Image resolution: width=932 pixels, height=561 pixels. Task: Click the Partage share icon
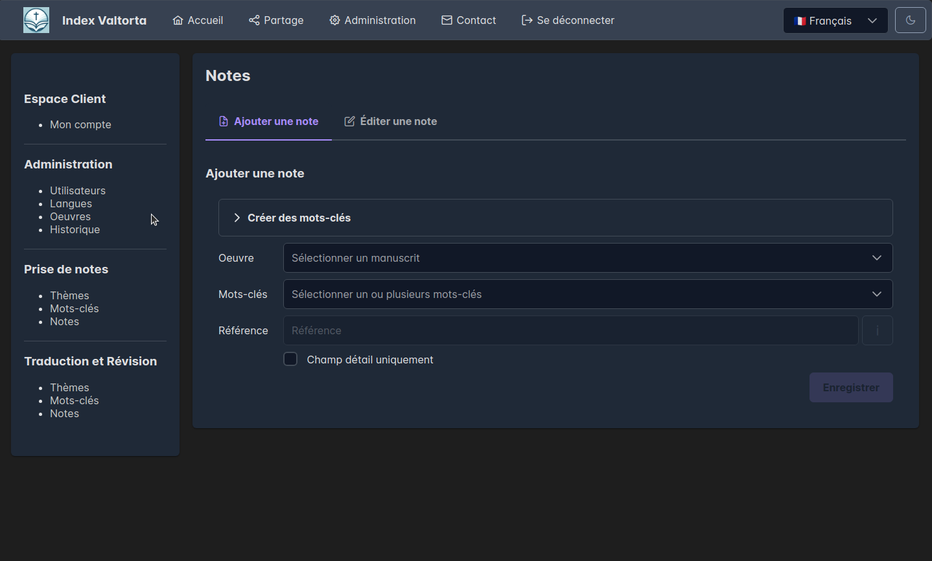click(254, 21)
